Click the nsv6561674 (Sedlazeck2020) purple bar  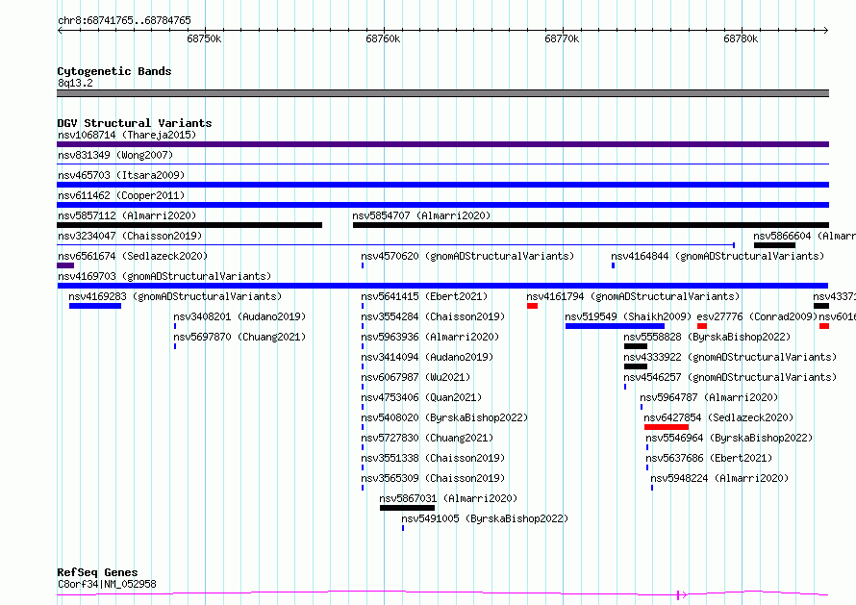coord(65,265)
